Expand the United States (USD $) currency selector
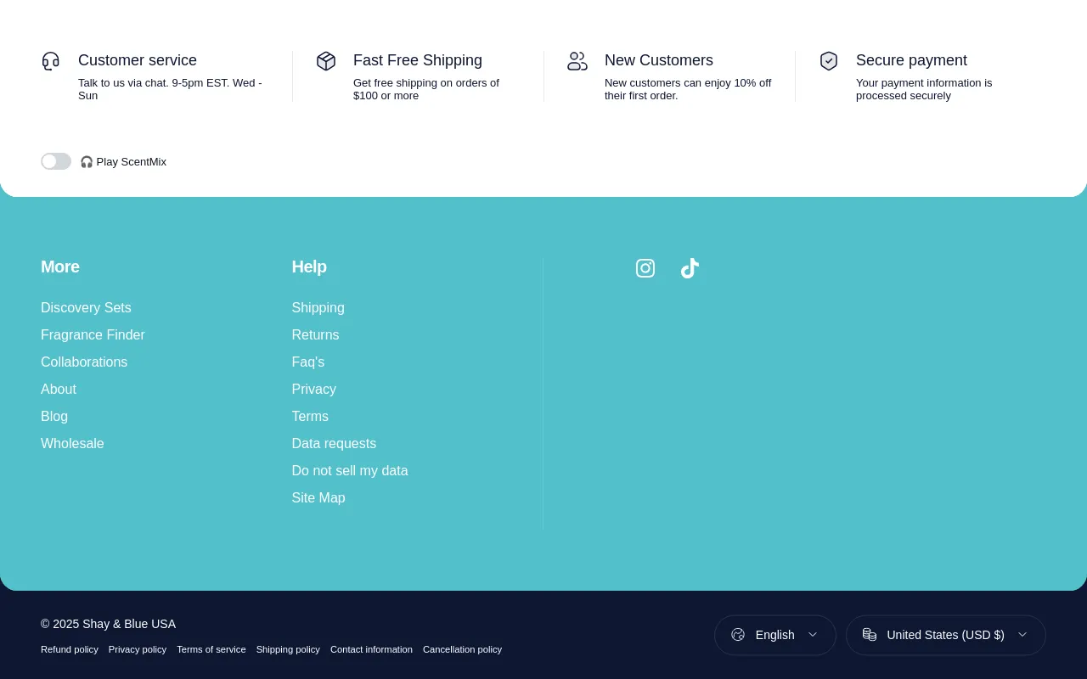This screenshot has height=679, width=1087. tap(945, 635)
